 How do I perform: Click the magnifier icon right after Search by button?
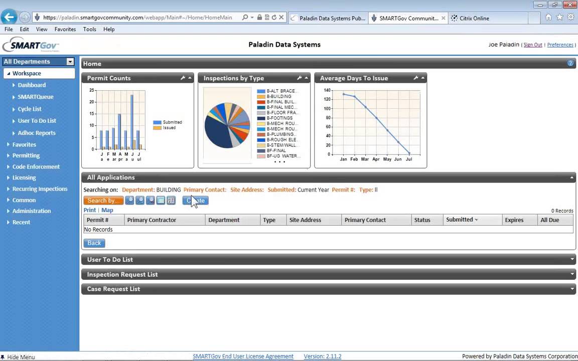tap(129, 201)
